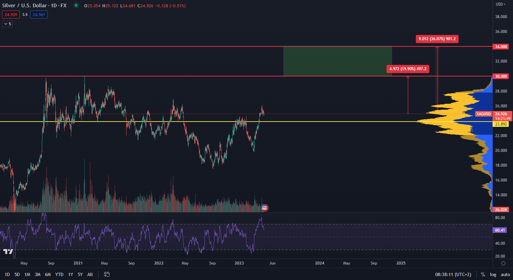Click the green market status dot
Viewport: 513px width, 280px height.
click(x=76, y=5)
